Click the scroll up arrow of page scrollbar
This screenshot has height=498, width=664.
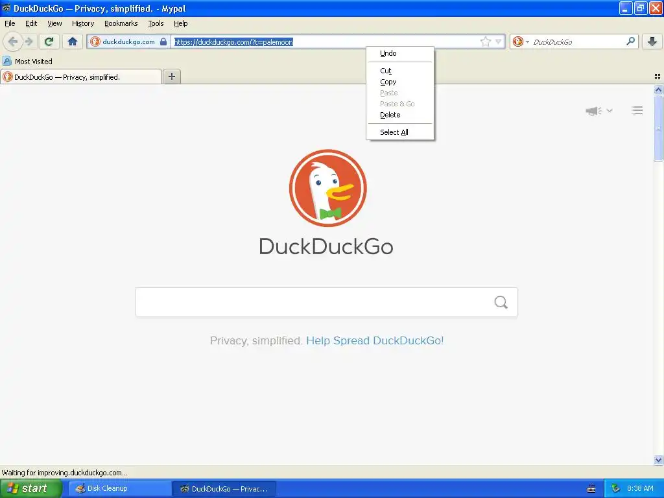point(658,89)
